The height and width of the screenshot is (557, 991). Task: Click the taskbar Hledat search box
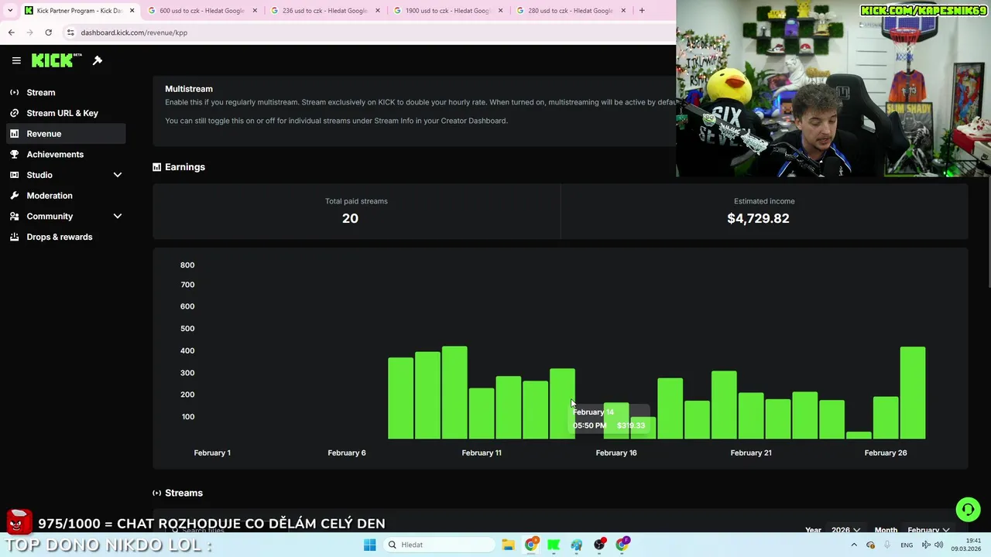pyautogui.click(x=439, y=545)
